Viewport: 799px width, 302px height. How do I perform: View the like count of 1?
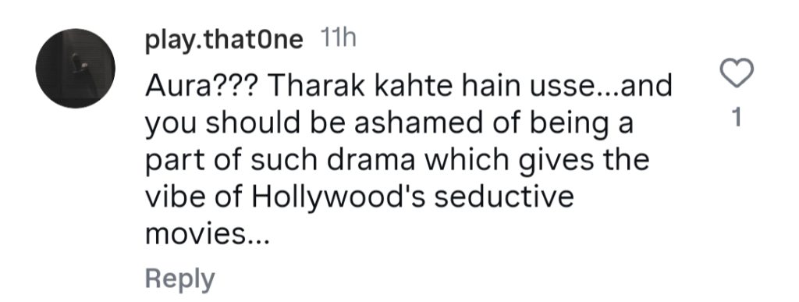(x=736, y=118)
